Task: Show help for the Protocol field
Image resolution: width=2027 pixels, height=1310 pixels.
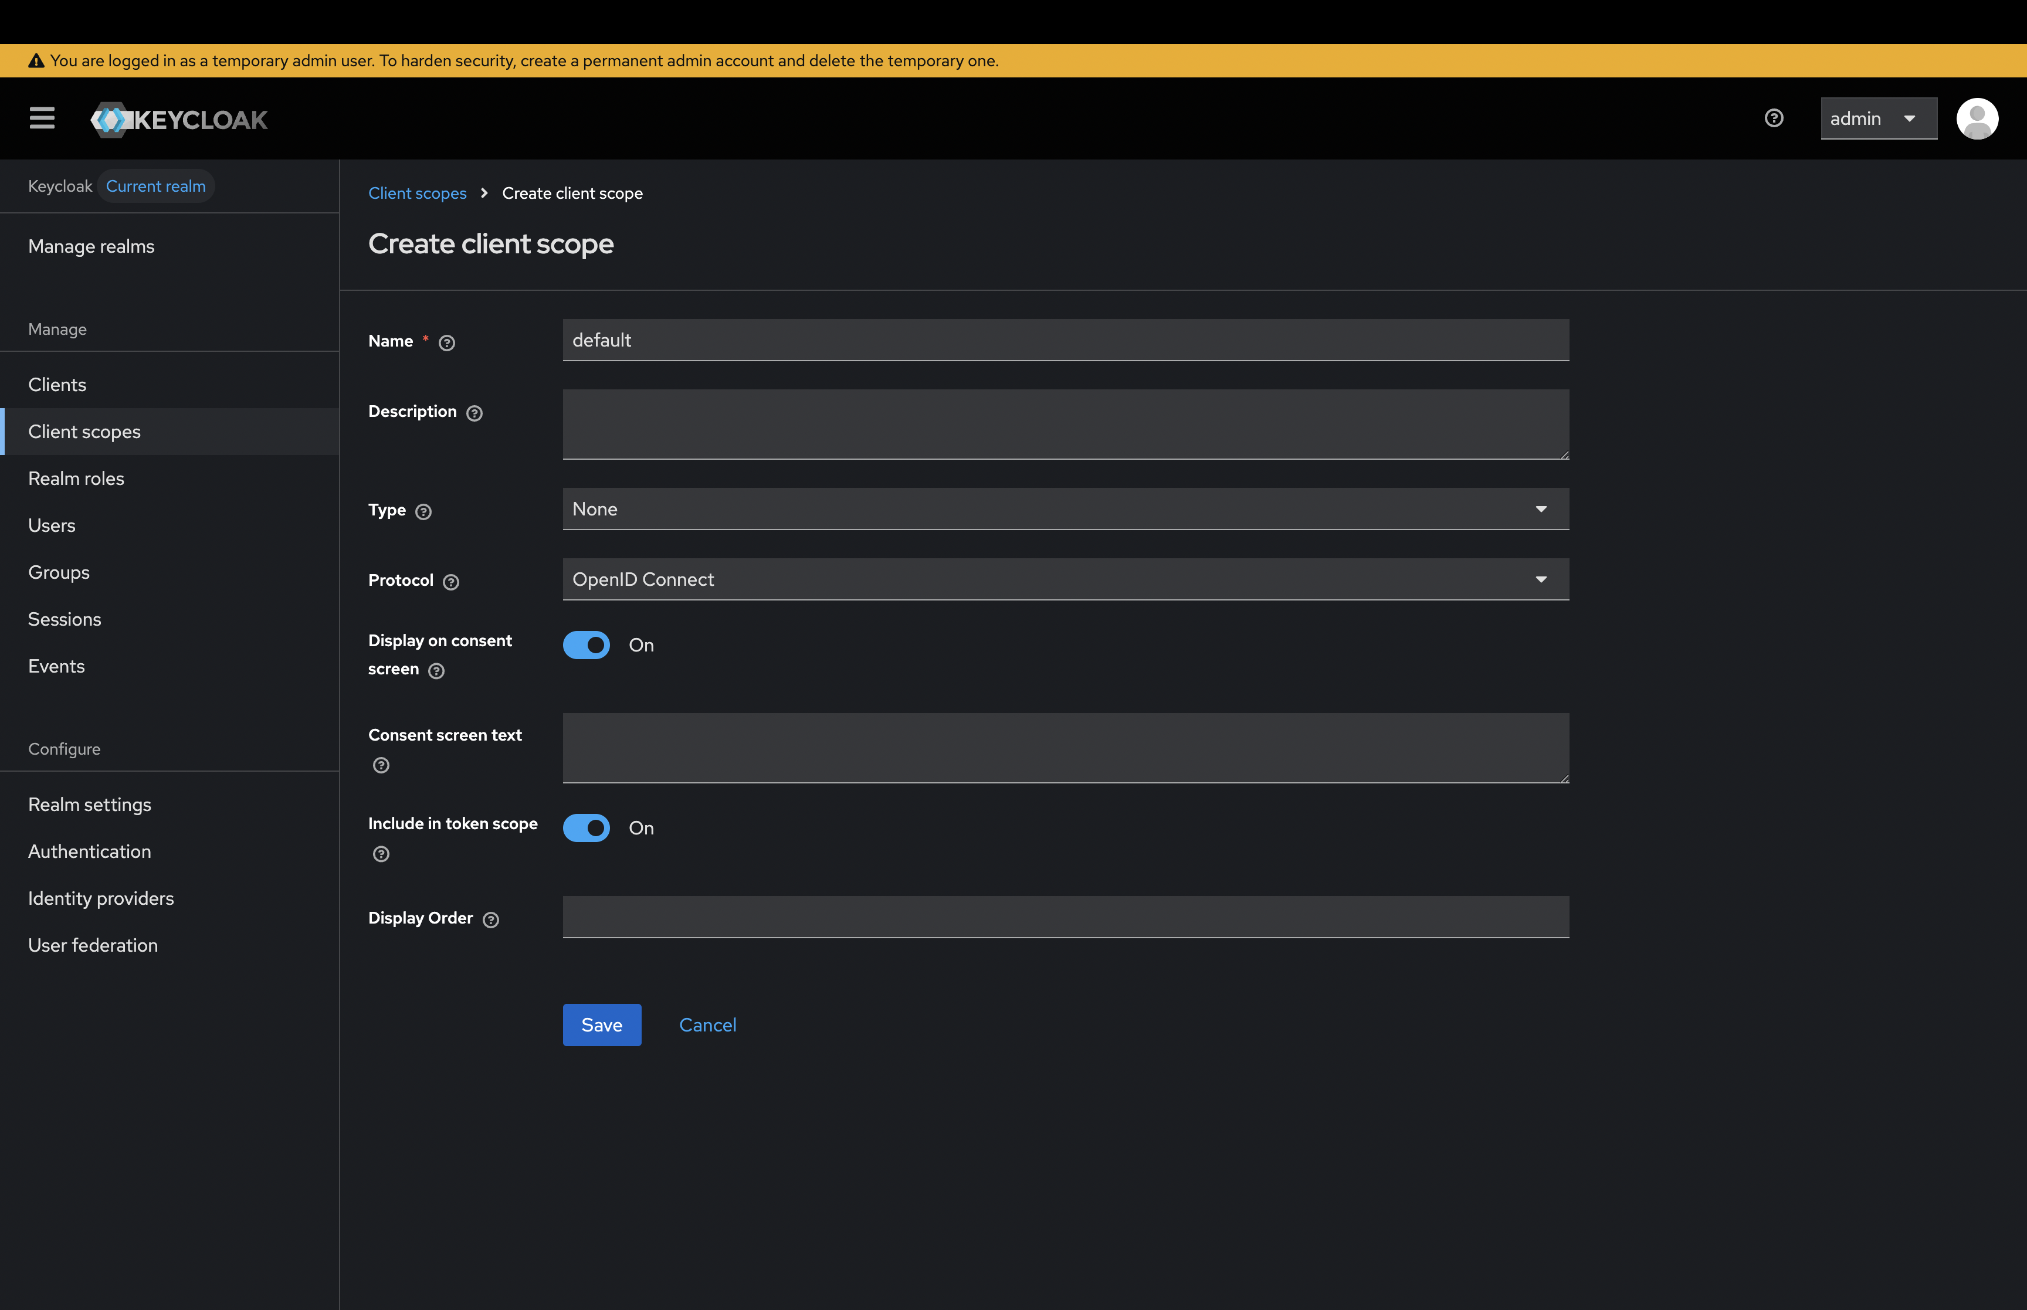Action: pos(452,582)
